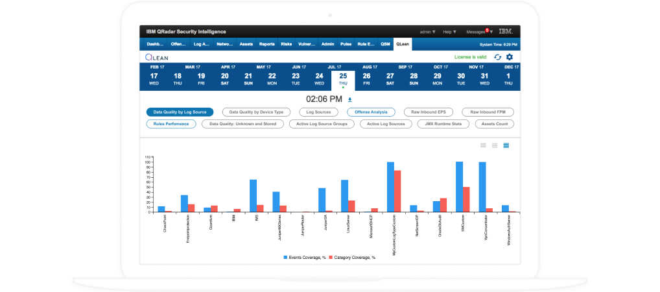Viewport: 660px width, 292px height.
Task: Click the IBM logo in header
Action: click(x=506, y=32)
